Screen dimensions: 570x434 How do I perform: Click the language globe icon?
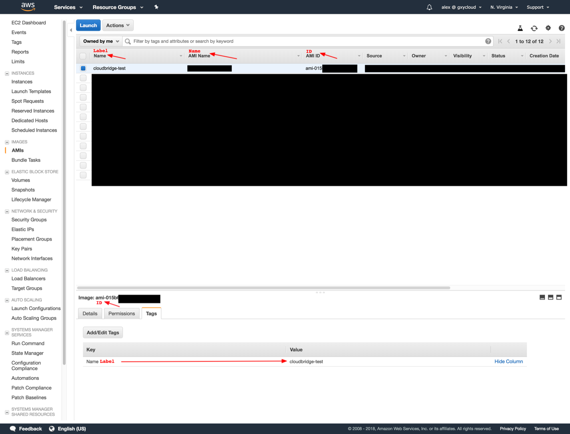pyautogui.click(x=52, y=429)
